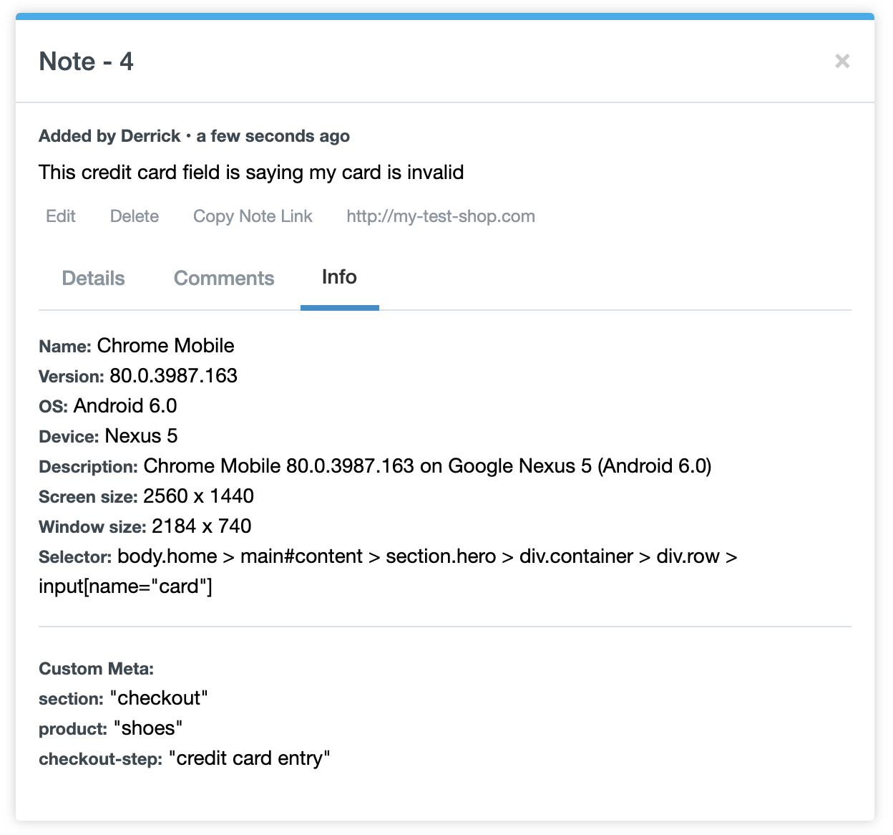The height and width of the screenshot is (835, 893).
Task: Click the version number 80.0.3987.163
Action: [173, 376]
